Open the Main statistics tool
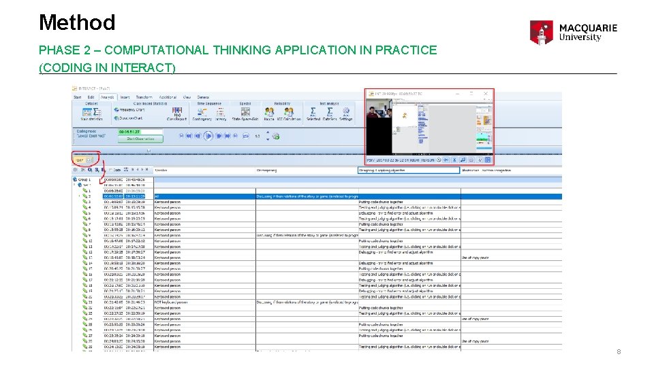This screenshot has width=654, height=367. pos(91,114)
